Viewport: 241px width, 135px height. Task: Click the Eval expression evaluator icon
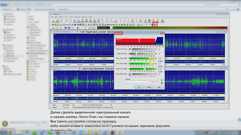point(149,21)
